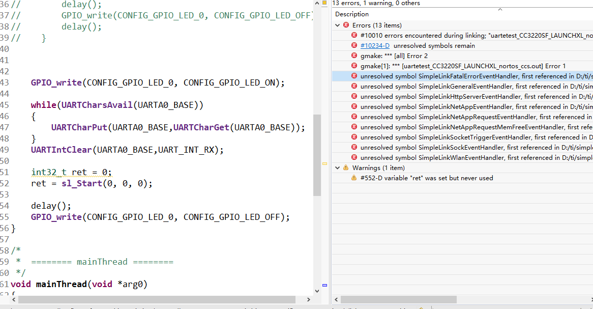The image size is (593, 309).
Task: Select the #10010 errors encountered during linking row
Action: pyautogui.click(x=462, y=36)
